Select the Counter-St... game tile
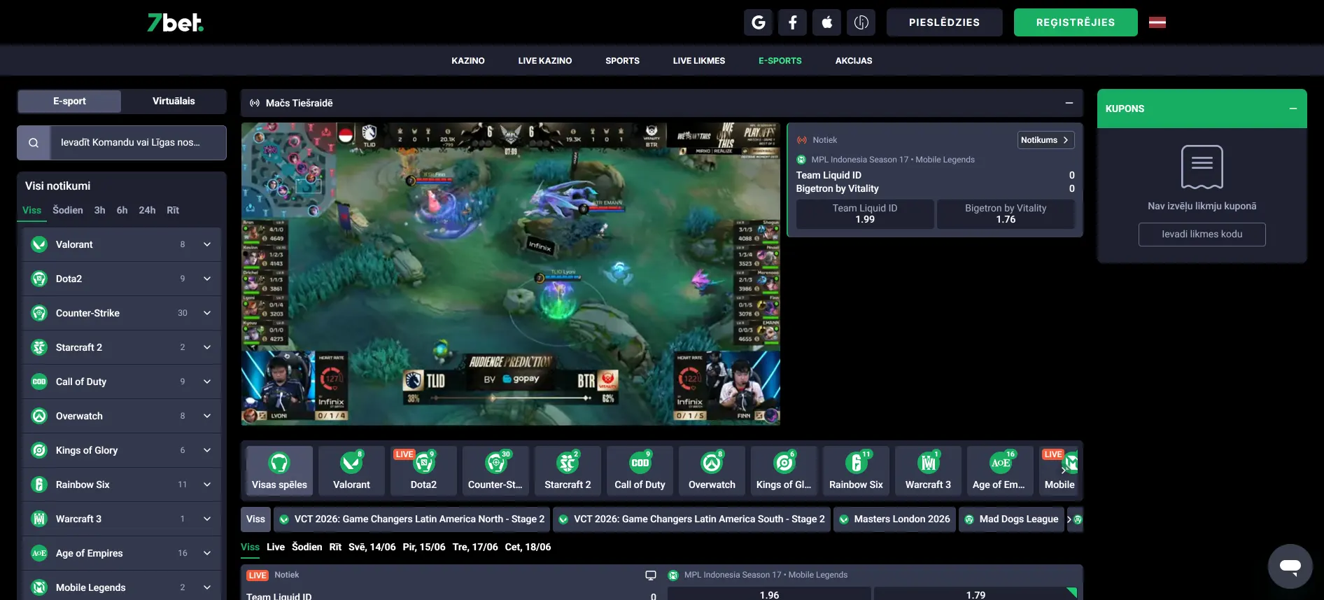The image size is (1324, 600). tap(495, 470)
